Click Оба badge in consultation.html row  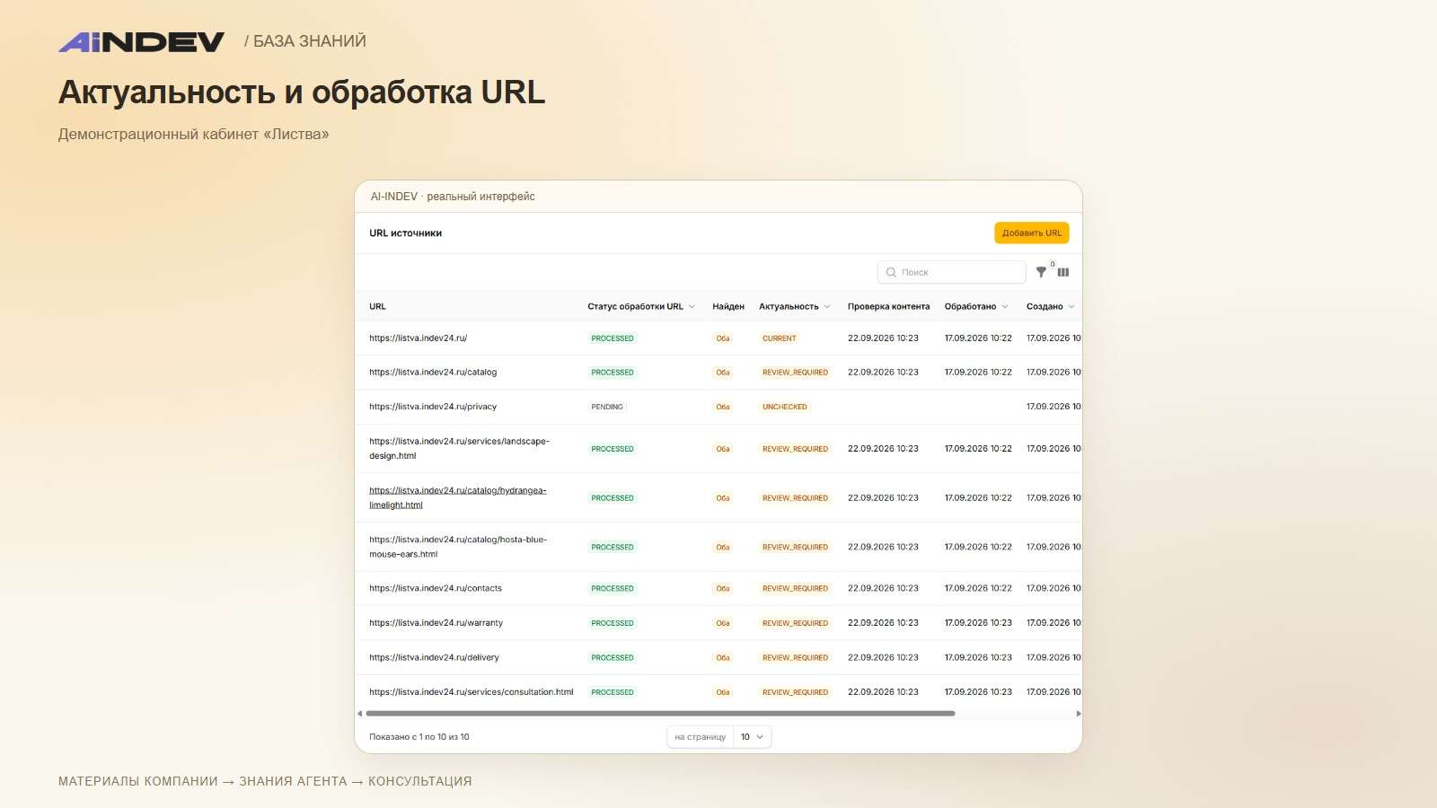723,692
